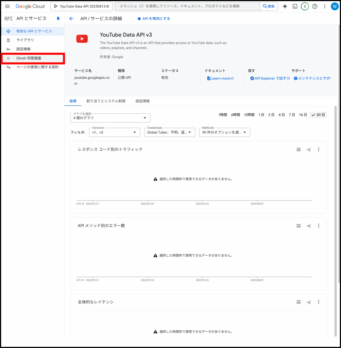The width and height of the screenshot is (341, 348).
Task: Open 認証情報 in the sidebar
Action: pos(33,49)
